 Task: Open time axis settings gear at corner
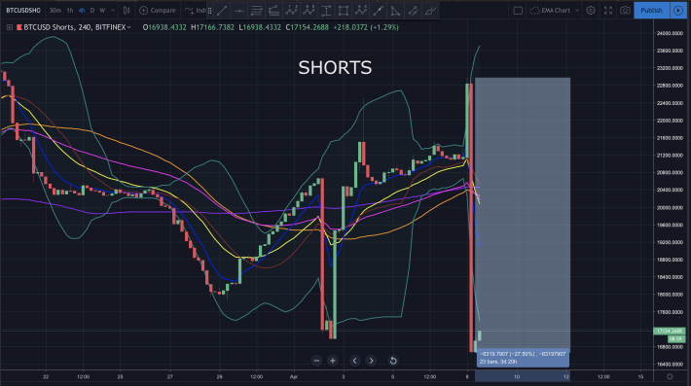670,376
